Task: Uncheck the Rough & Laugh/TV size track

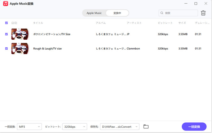Action: [6, 49]
